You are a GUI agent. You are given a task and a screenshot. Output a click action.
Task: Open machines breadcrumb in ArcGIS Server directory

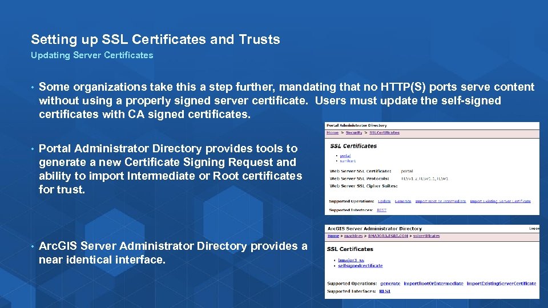[353, 236]
